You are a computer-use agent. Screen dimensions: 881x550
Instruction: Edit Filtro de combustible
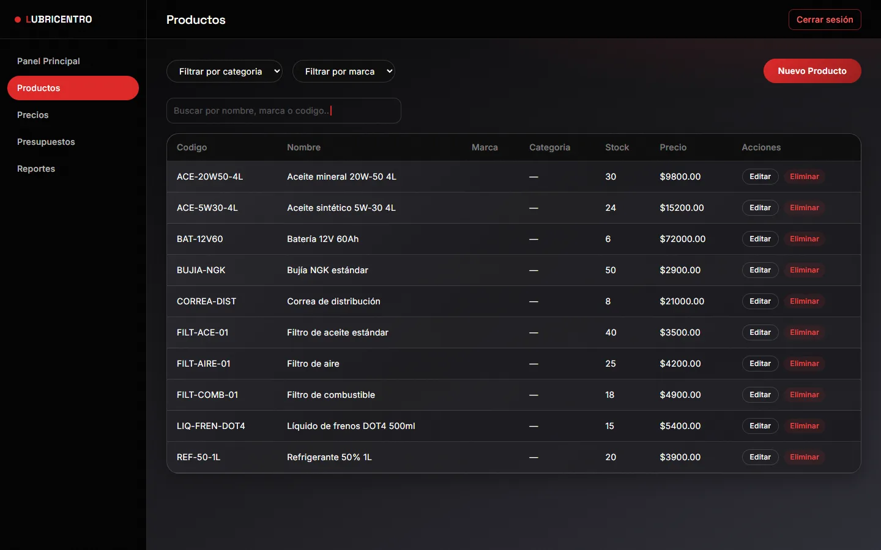[x=760, y=395]
